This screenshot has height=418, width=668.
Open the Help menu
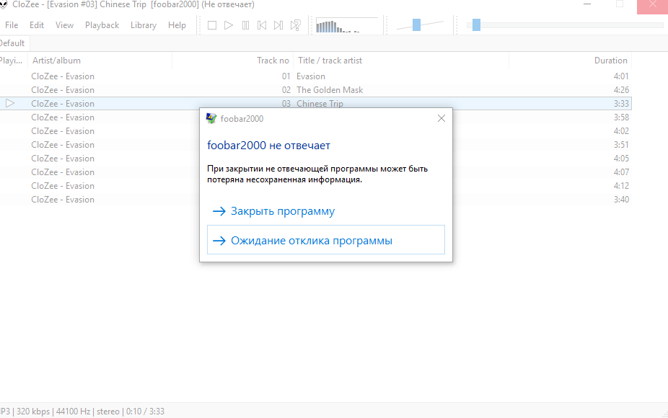point(177,25)
